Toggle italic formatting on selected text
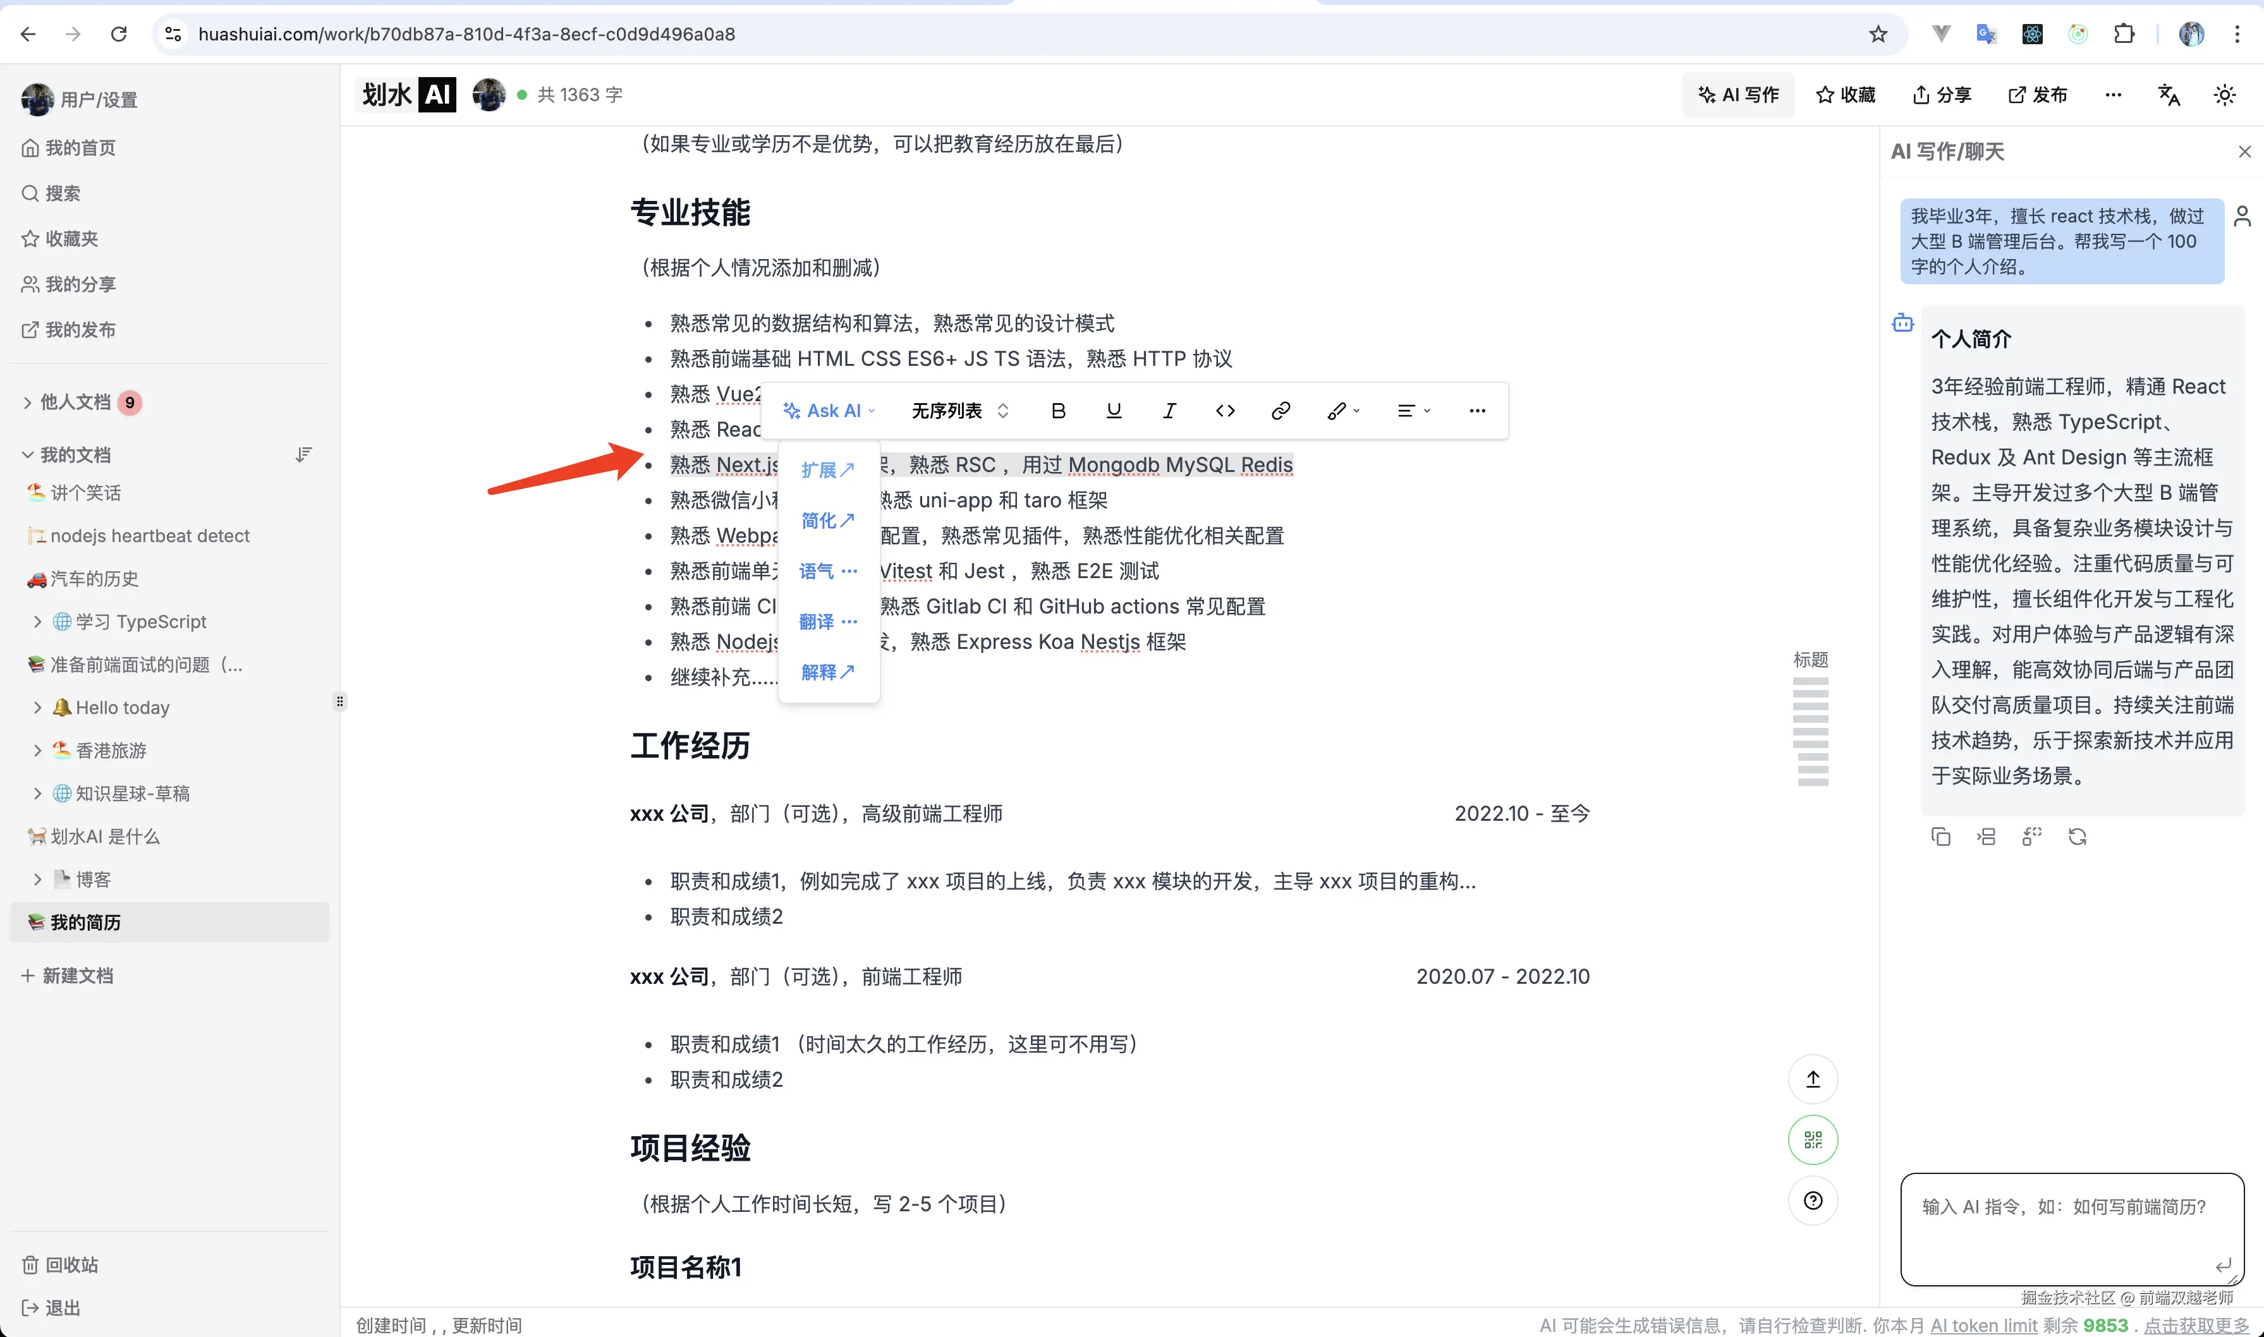This screenshot has width=2264, height=1337. [x=1169, y=410]
